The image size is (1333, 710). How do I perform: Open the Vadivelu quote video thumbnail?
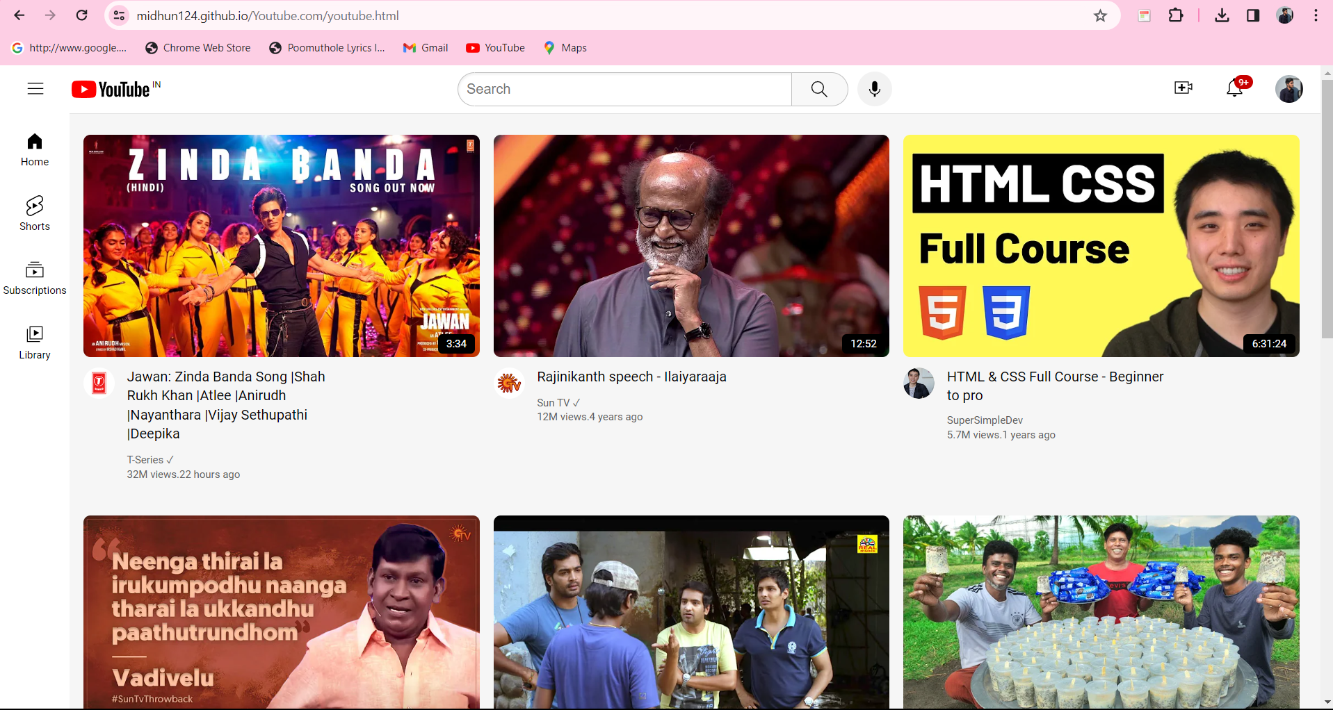pos(282,612)
